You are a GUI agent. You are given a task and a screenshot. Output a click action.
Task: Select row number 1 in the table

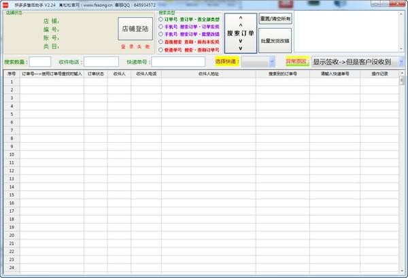point(12,82)
